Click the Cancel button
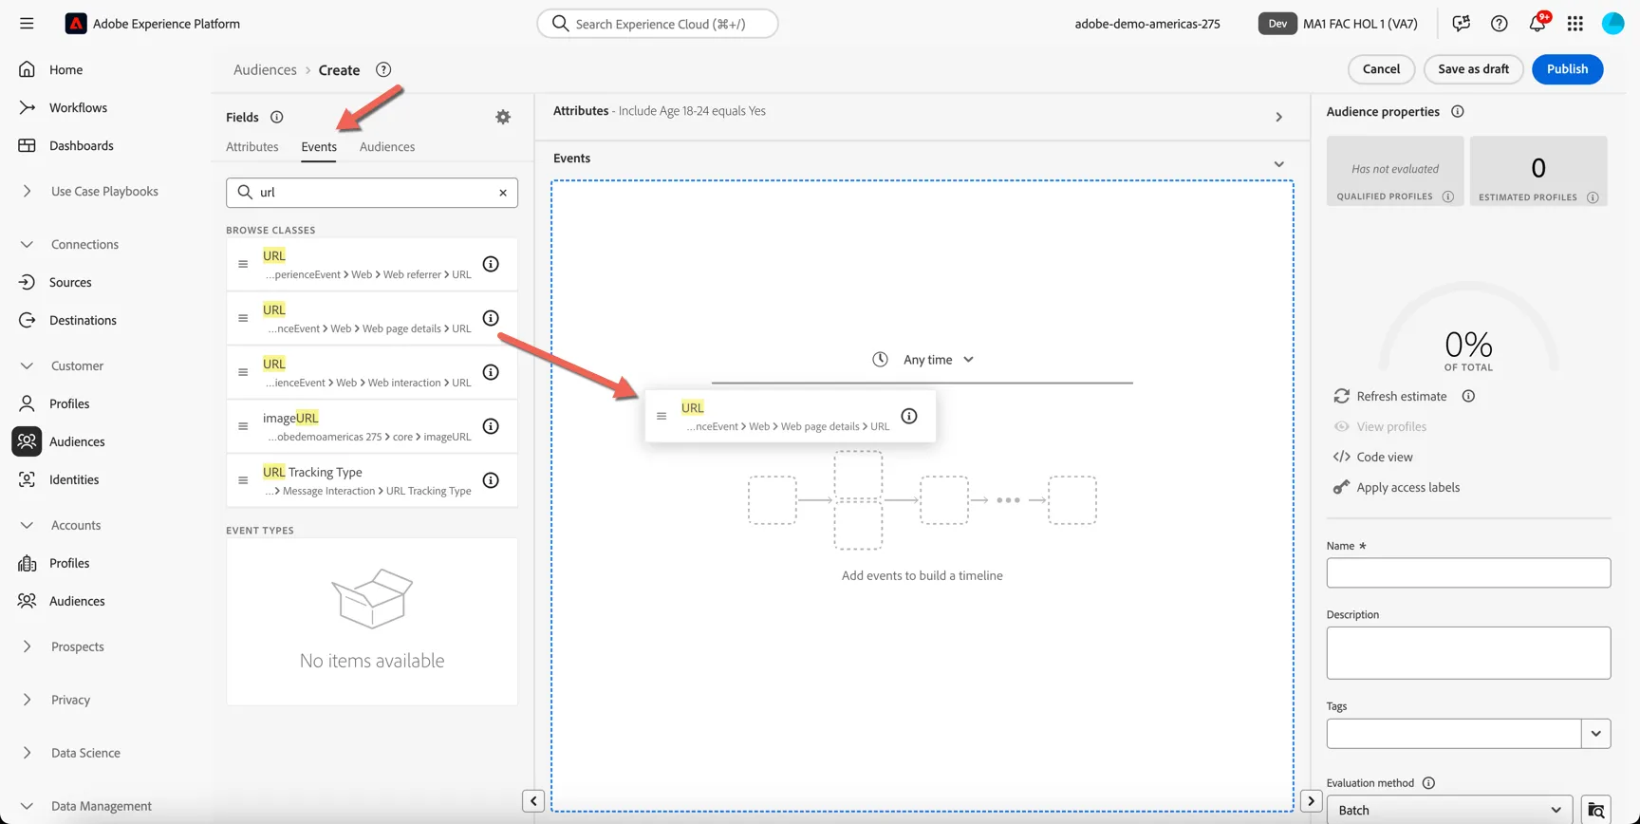The image size is (1640, 824). coord(1381,69)
